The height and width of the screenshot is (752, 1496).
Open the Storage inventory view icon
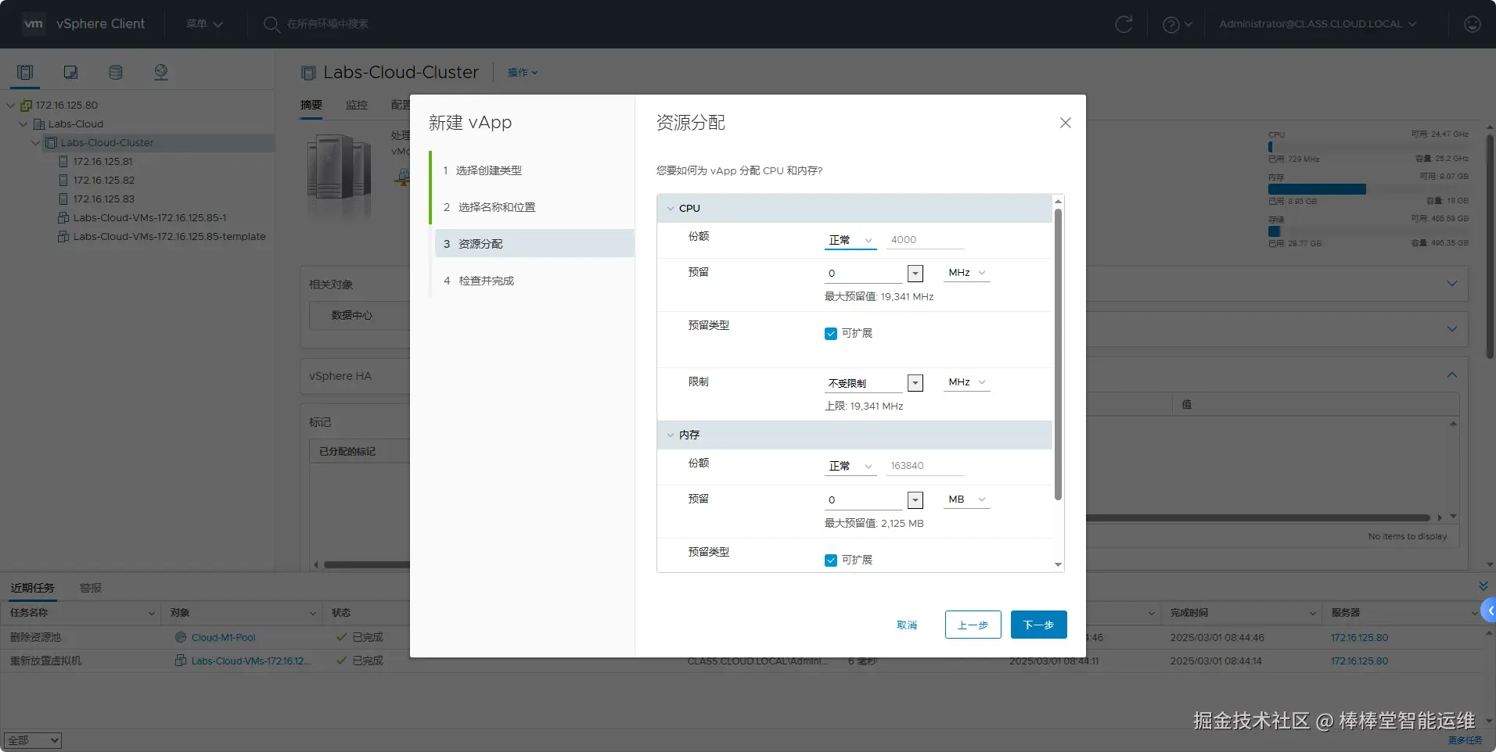[116, 73]
